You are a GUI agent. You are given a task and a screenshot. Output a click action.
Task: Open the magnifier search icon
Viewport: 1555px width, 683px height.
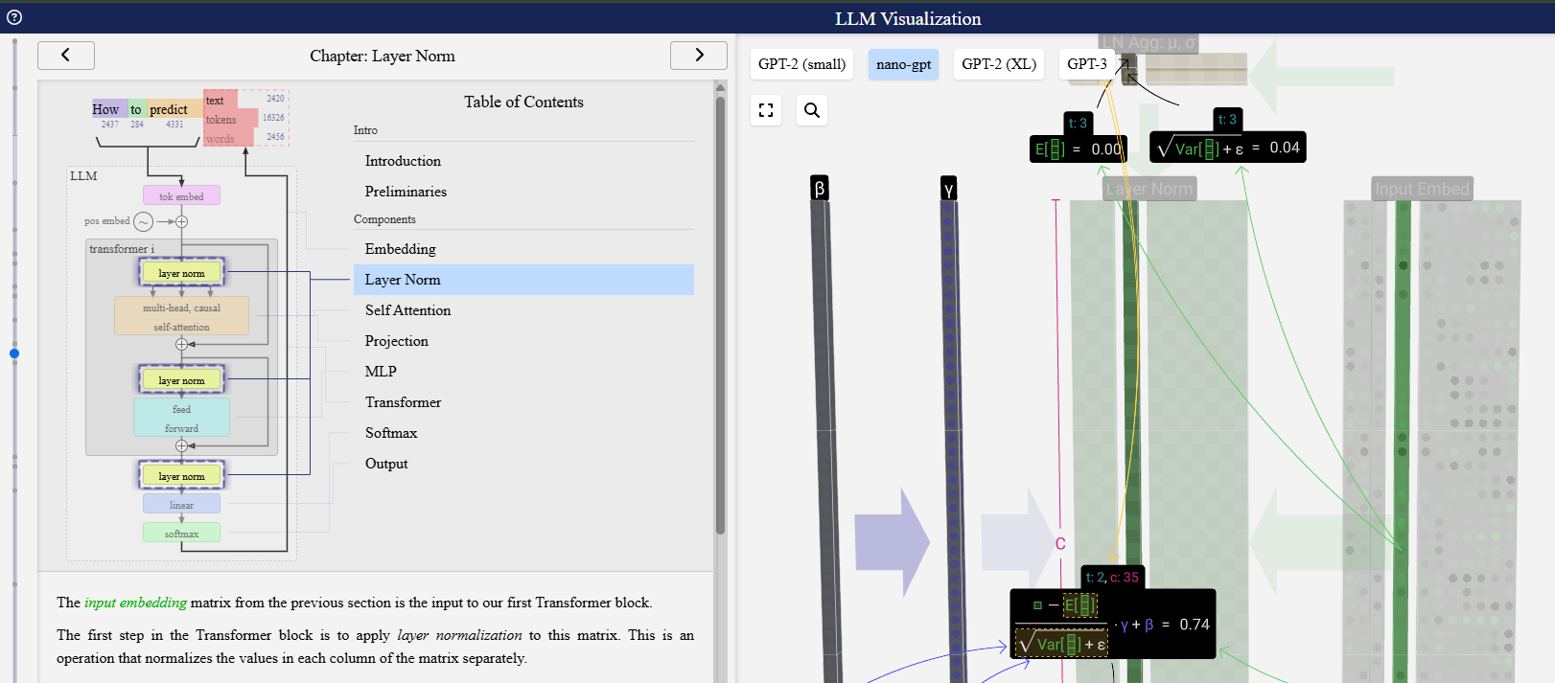(812, 110)
